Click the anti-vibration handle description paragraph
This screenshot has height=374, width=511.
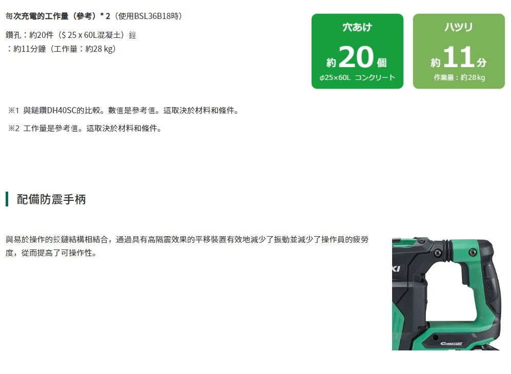coord(187,246)
